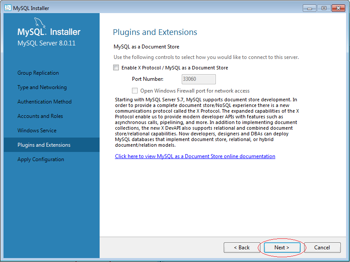The height and width of the screenshot is (262, 350).
Task: Go to Type and Networking step
Action: 42,87
